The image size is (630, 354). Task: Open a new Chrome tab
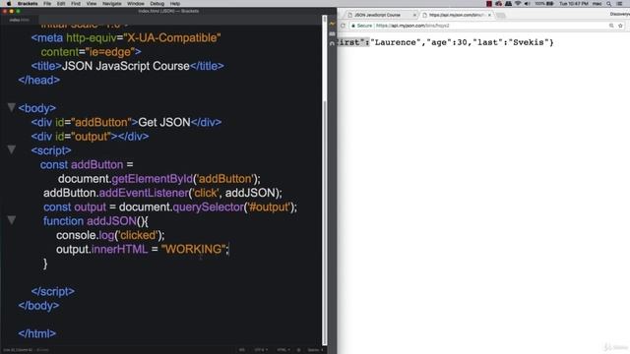pos(501,16)
